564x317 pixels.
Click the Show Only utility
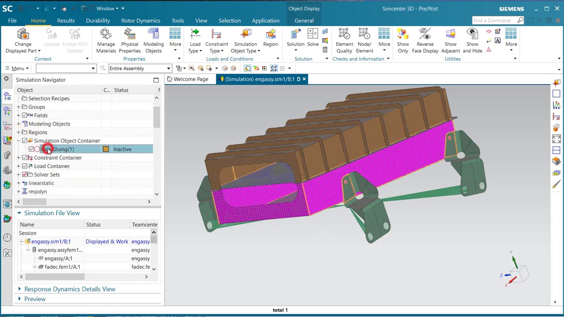[403, 41]
